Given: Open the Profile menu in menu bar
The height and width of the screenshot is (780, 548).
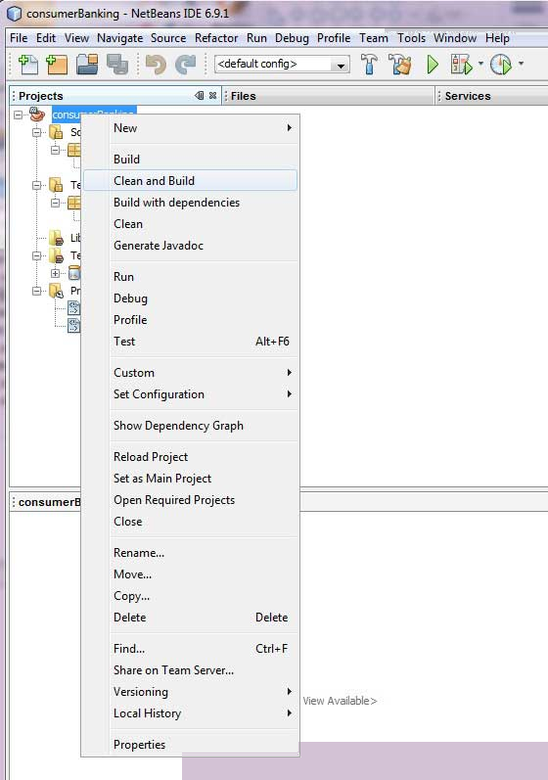Looking at the screenshot, I should pos(334,38).
